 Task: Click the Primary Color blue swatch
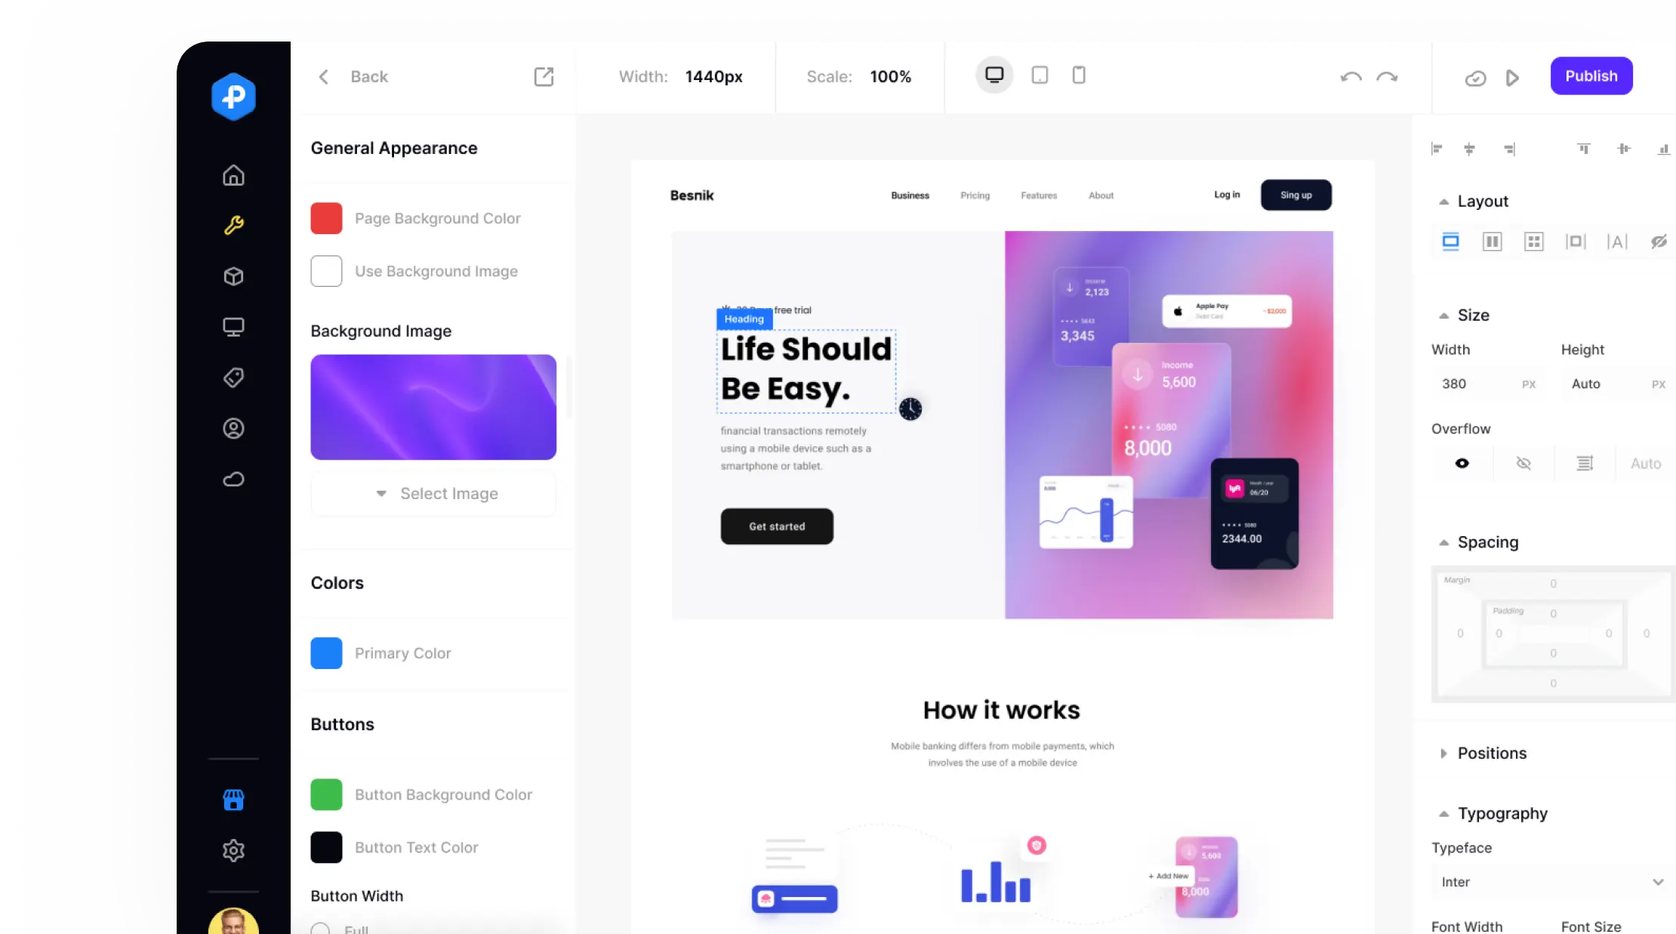[325, 652]
